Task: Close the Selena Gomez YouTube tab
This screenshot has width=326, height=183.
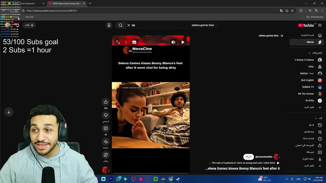Action: [84, 4]
